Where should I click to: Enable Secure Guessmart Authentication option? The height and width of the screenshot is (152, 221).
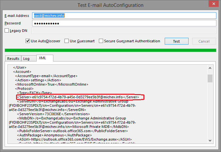(x=101, y=41)
